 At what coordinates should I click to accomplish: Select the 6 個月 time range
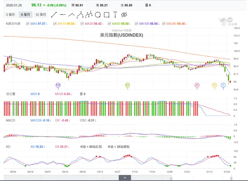[x=25, y=14]
